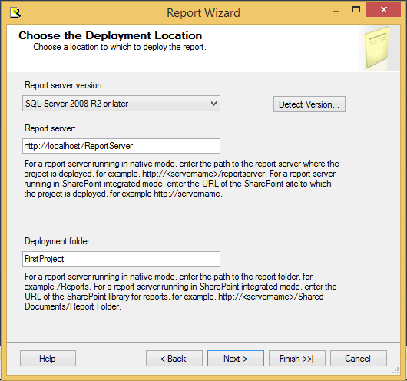Go back with the Back button
The image size is (407, 381).
coord(174,359)
